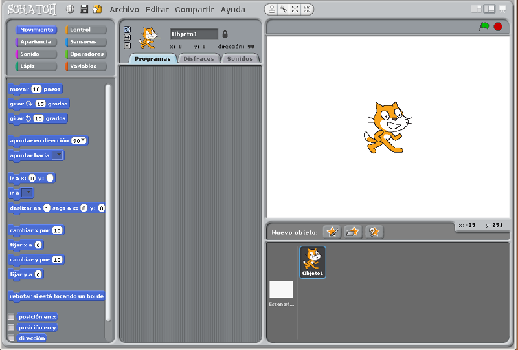The width and height of the screenshot is (518, 350).
Task: Click the Objeto1 sprite name field
Action: (194, 34)
